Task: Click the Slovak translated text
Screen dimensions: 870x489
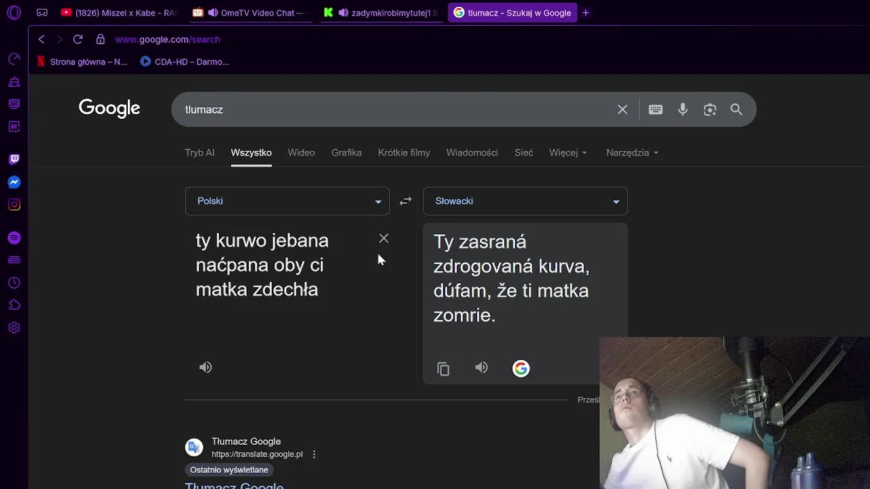Action: pyautogui.click(x=511, y=278)
